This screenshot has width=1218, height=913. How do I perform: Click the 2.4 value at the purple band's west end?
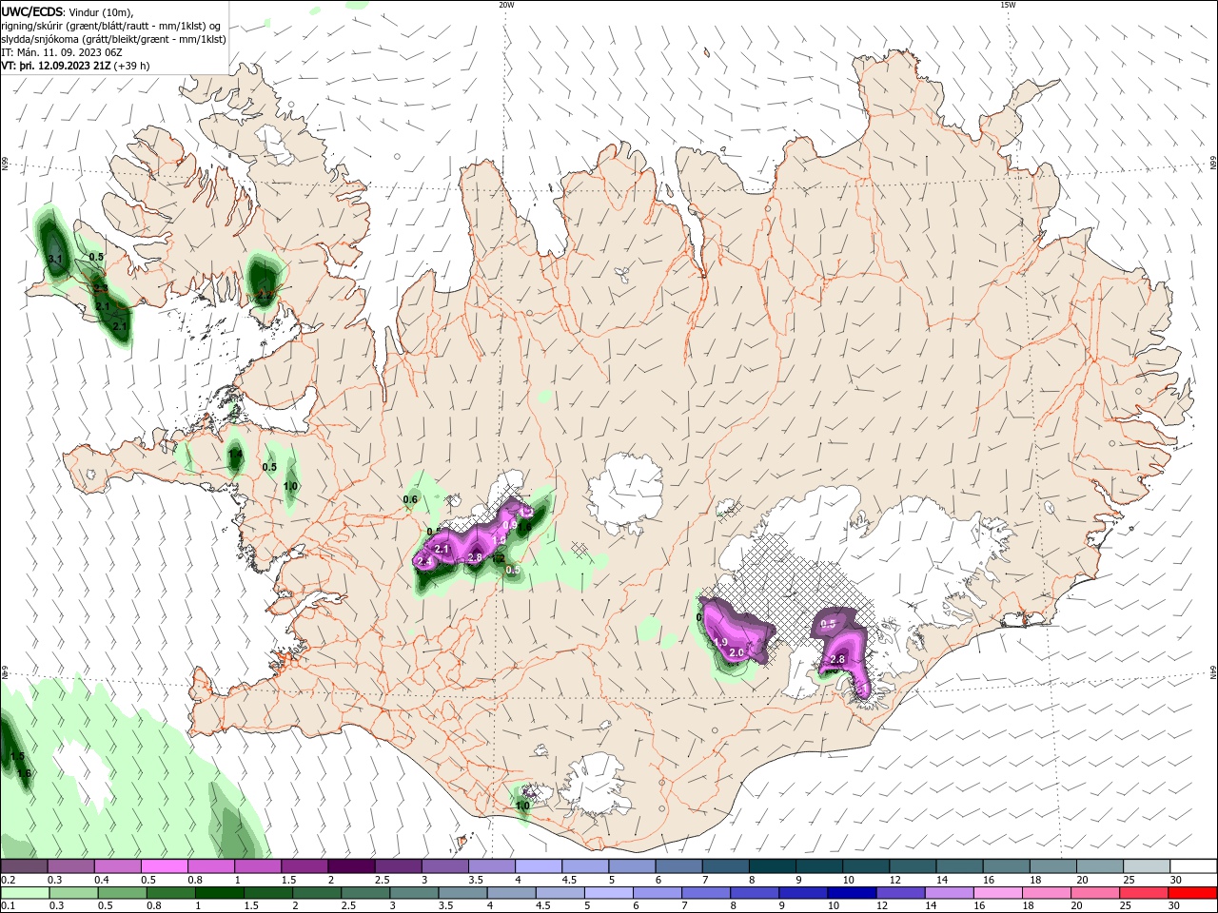click(x=425, y=562)
